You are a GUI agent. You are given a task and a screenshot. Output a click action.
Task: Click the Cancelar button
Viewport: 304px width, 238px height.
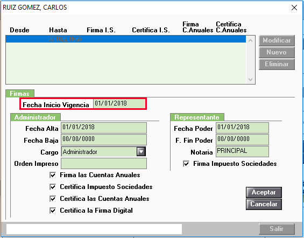coord(264,204)
